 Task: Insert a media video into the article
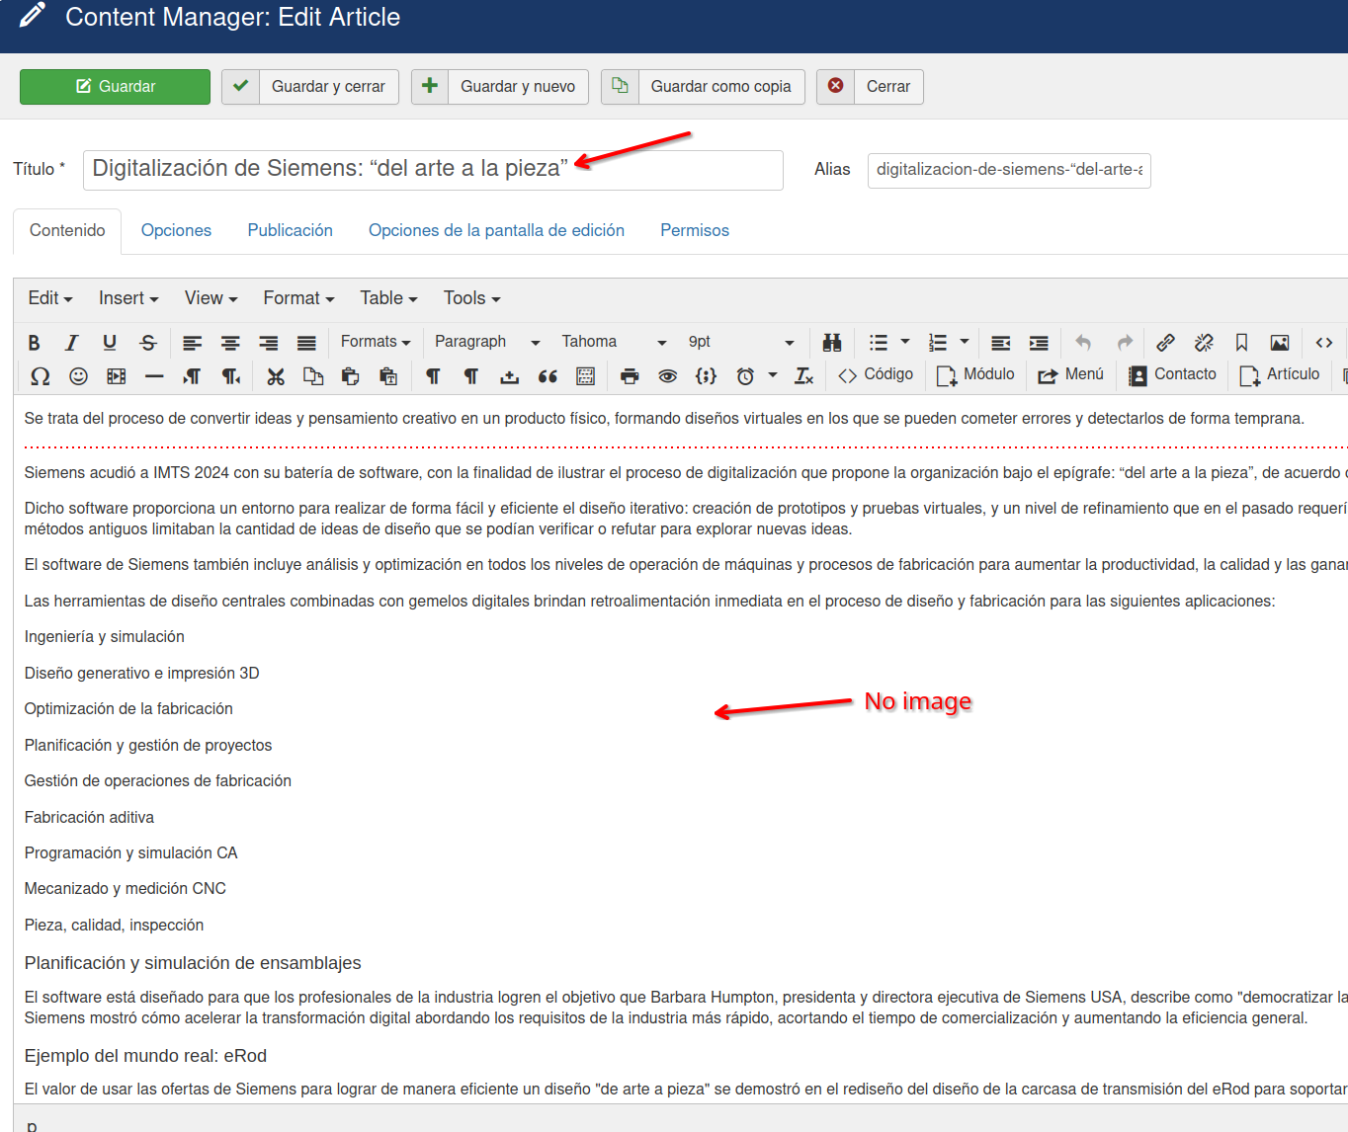click(x=117, y=375)
